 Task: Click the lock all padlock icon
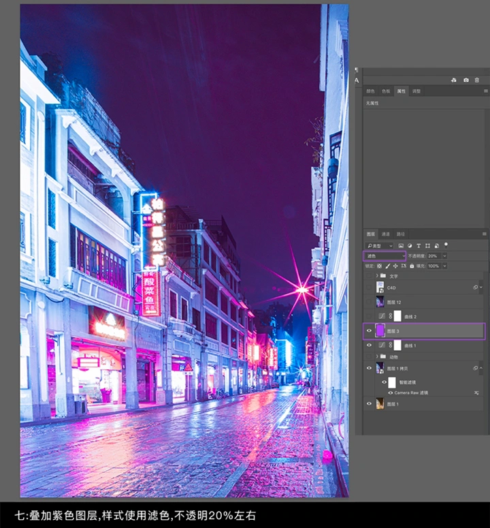point(412,266)
